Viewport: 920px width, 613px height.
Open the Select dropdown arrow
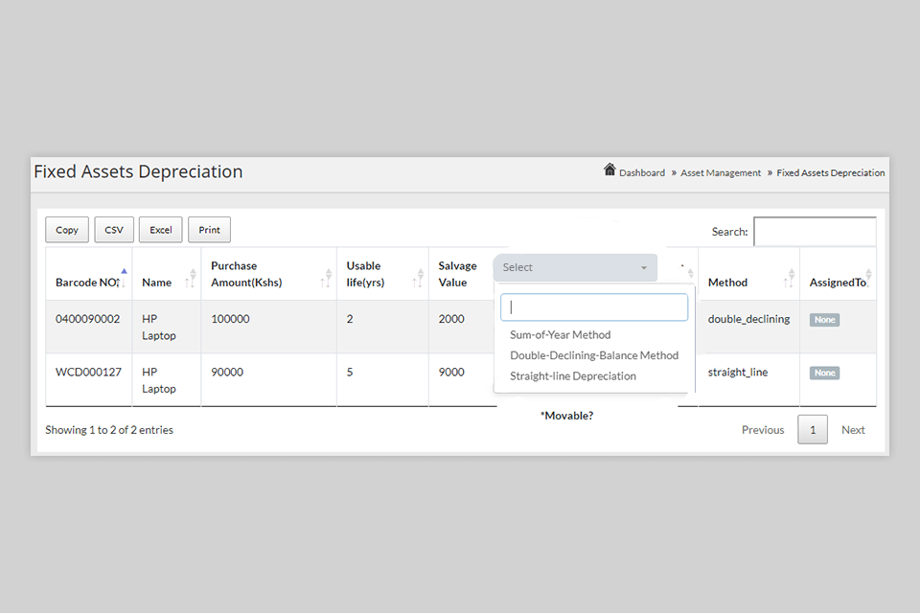coord(644,267)
